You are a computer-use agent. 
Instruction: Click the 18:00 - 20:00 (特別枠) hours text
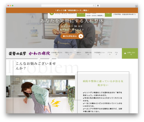click(95, 16)
